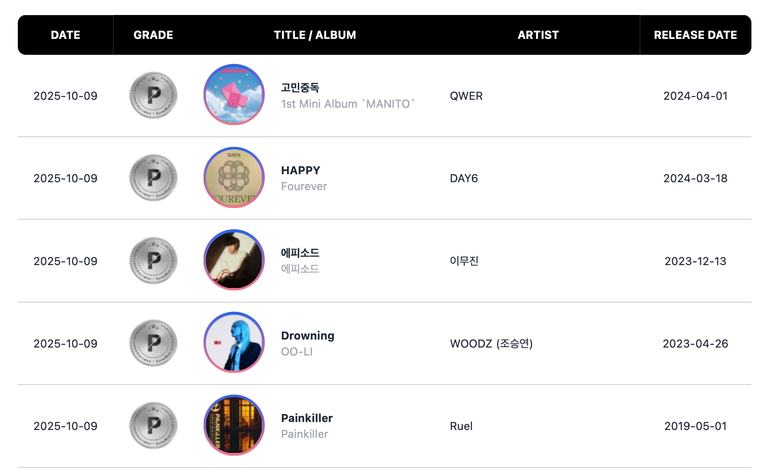Sort by the RELEASE DATE column header

(695, 35)
